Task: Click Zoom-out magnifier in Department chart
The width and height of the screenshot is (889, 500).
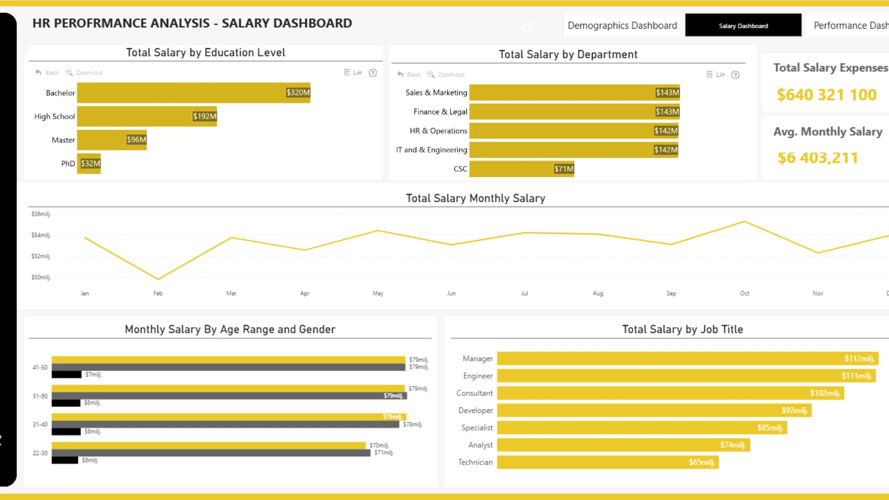Action: pyautogui.click(x=431, y=75)
